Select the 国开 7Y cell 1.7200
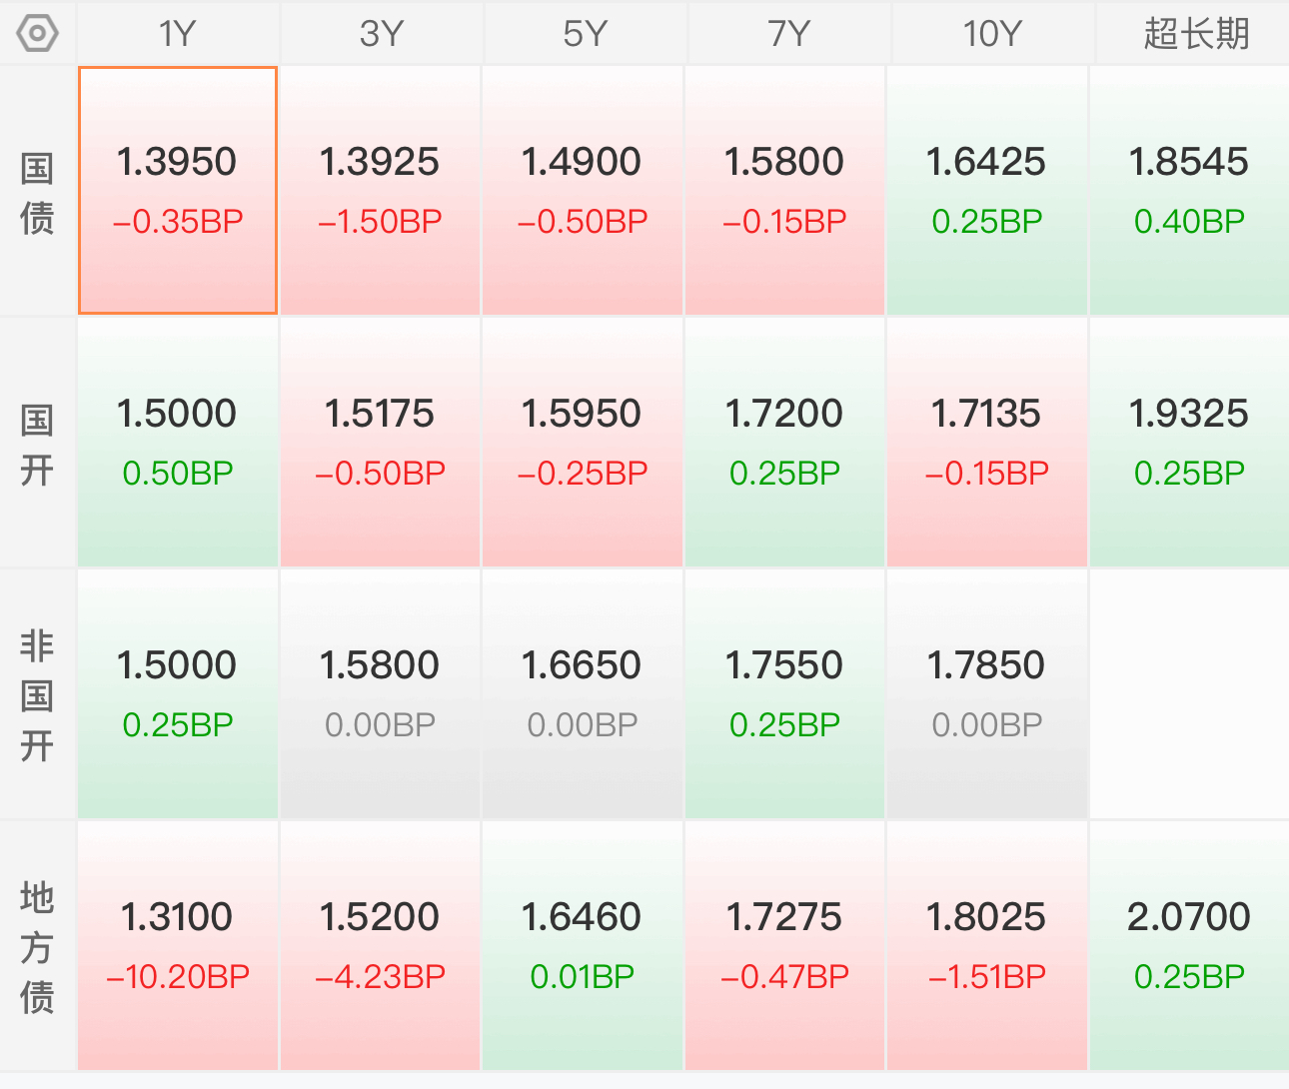This screenshot has width=1289, height=1089. pos(784,443)
